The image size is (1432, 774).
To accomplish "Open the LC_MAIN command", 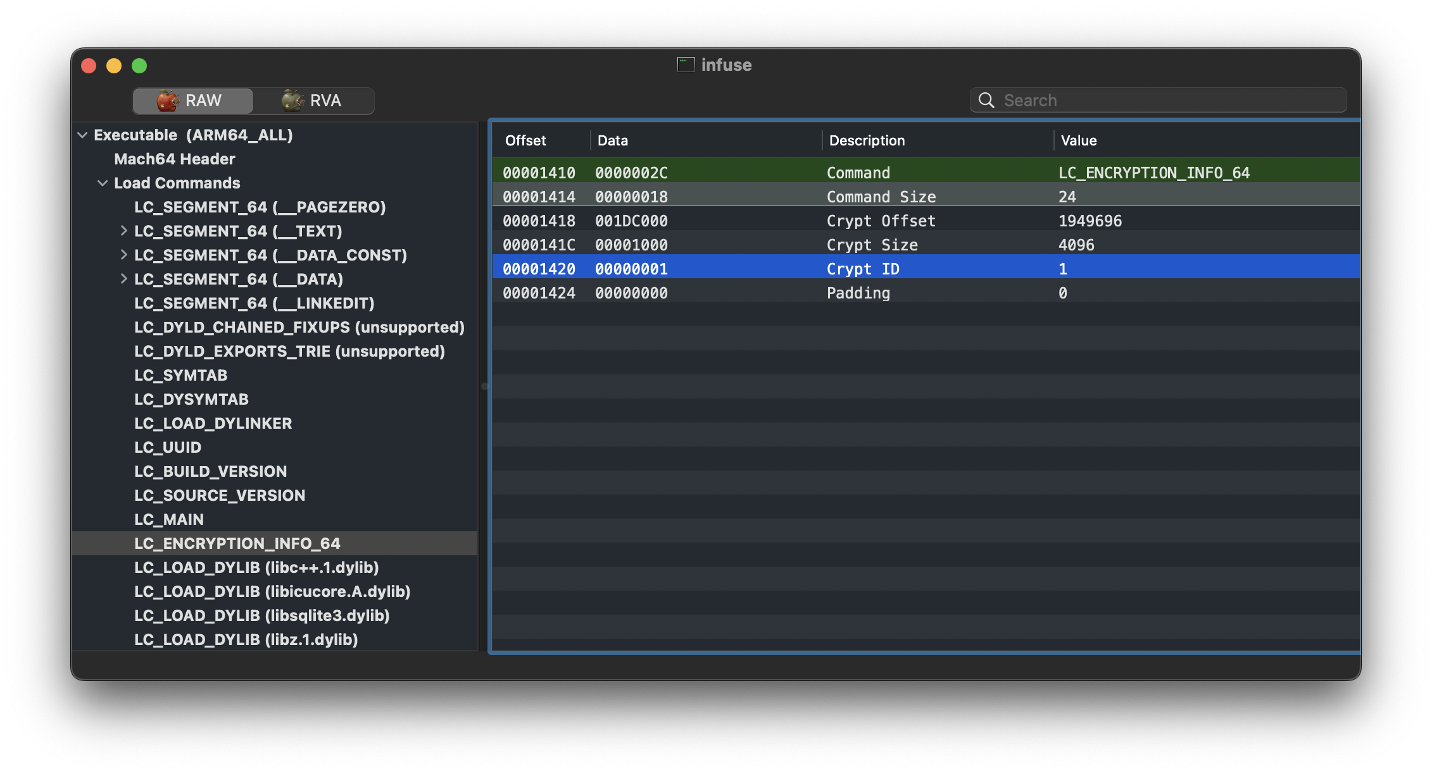I will pos(168,519).
